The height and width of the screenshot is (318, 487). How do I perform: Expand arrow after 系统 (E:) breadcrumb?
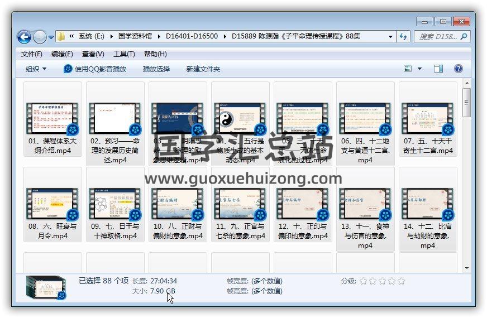(111, 37)
